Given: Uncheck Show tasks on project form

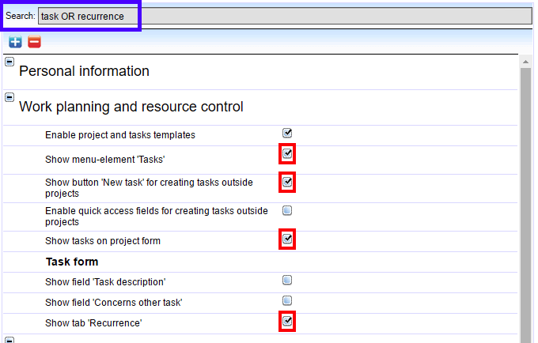Looking at the screenshot, I should [x=287, y=238].
